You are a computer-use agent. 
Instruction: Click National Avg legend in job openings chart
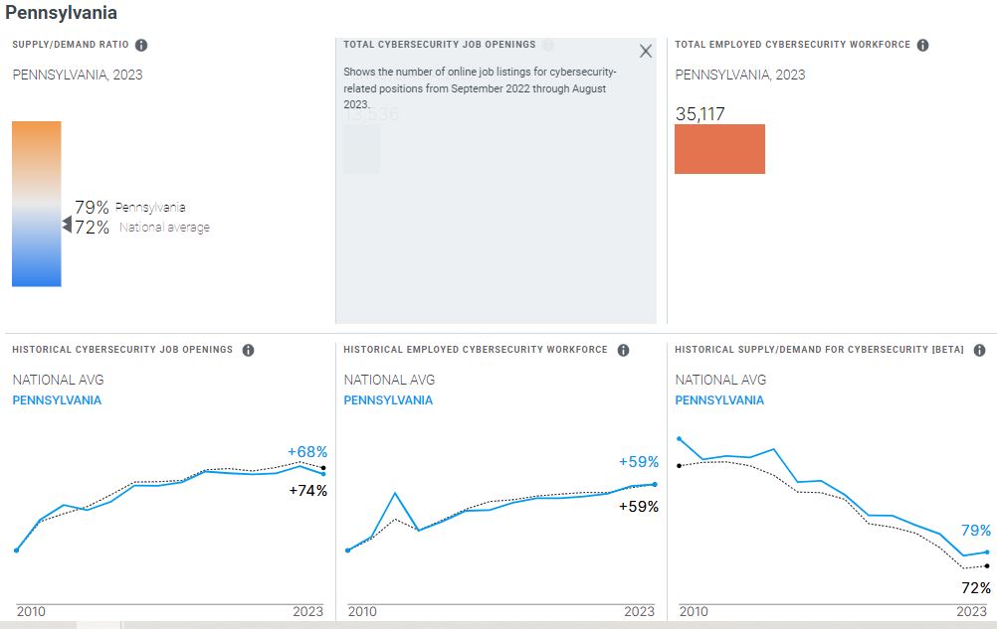tap(58, 380)
